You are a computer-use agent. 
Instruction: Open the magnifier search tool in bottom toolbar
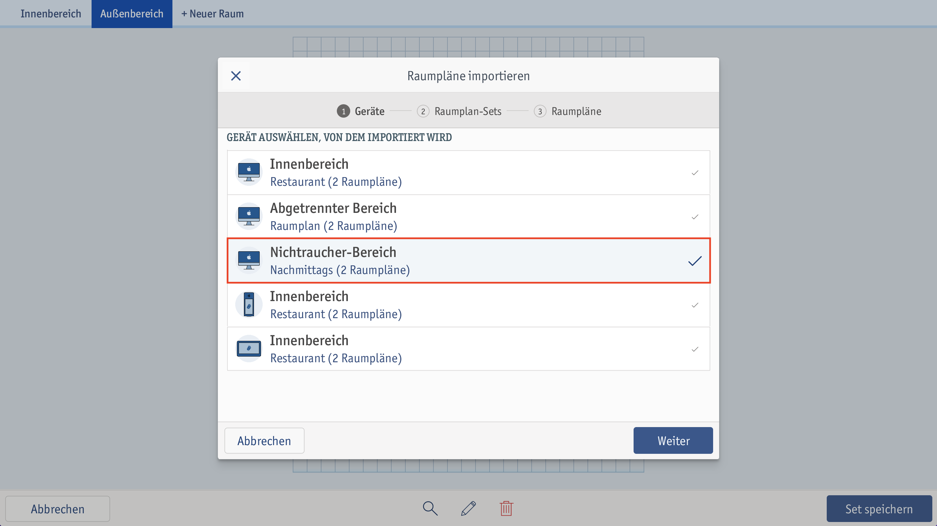click(430, 508)
